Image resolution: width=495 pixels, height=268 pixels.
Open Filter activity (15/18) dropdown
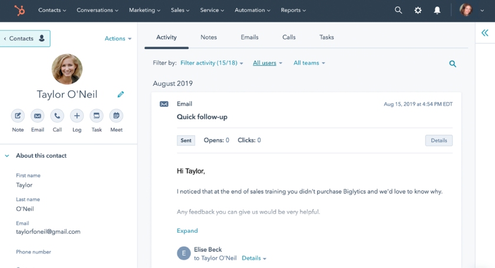coord(212,63)
